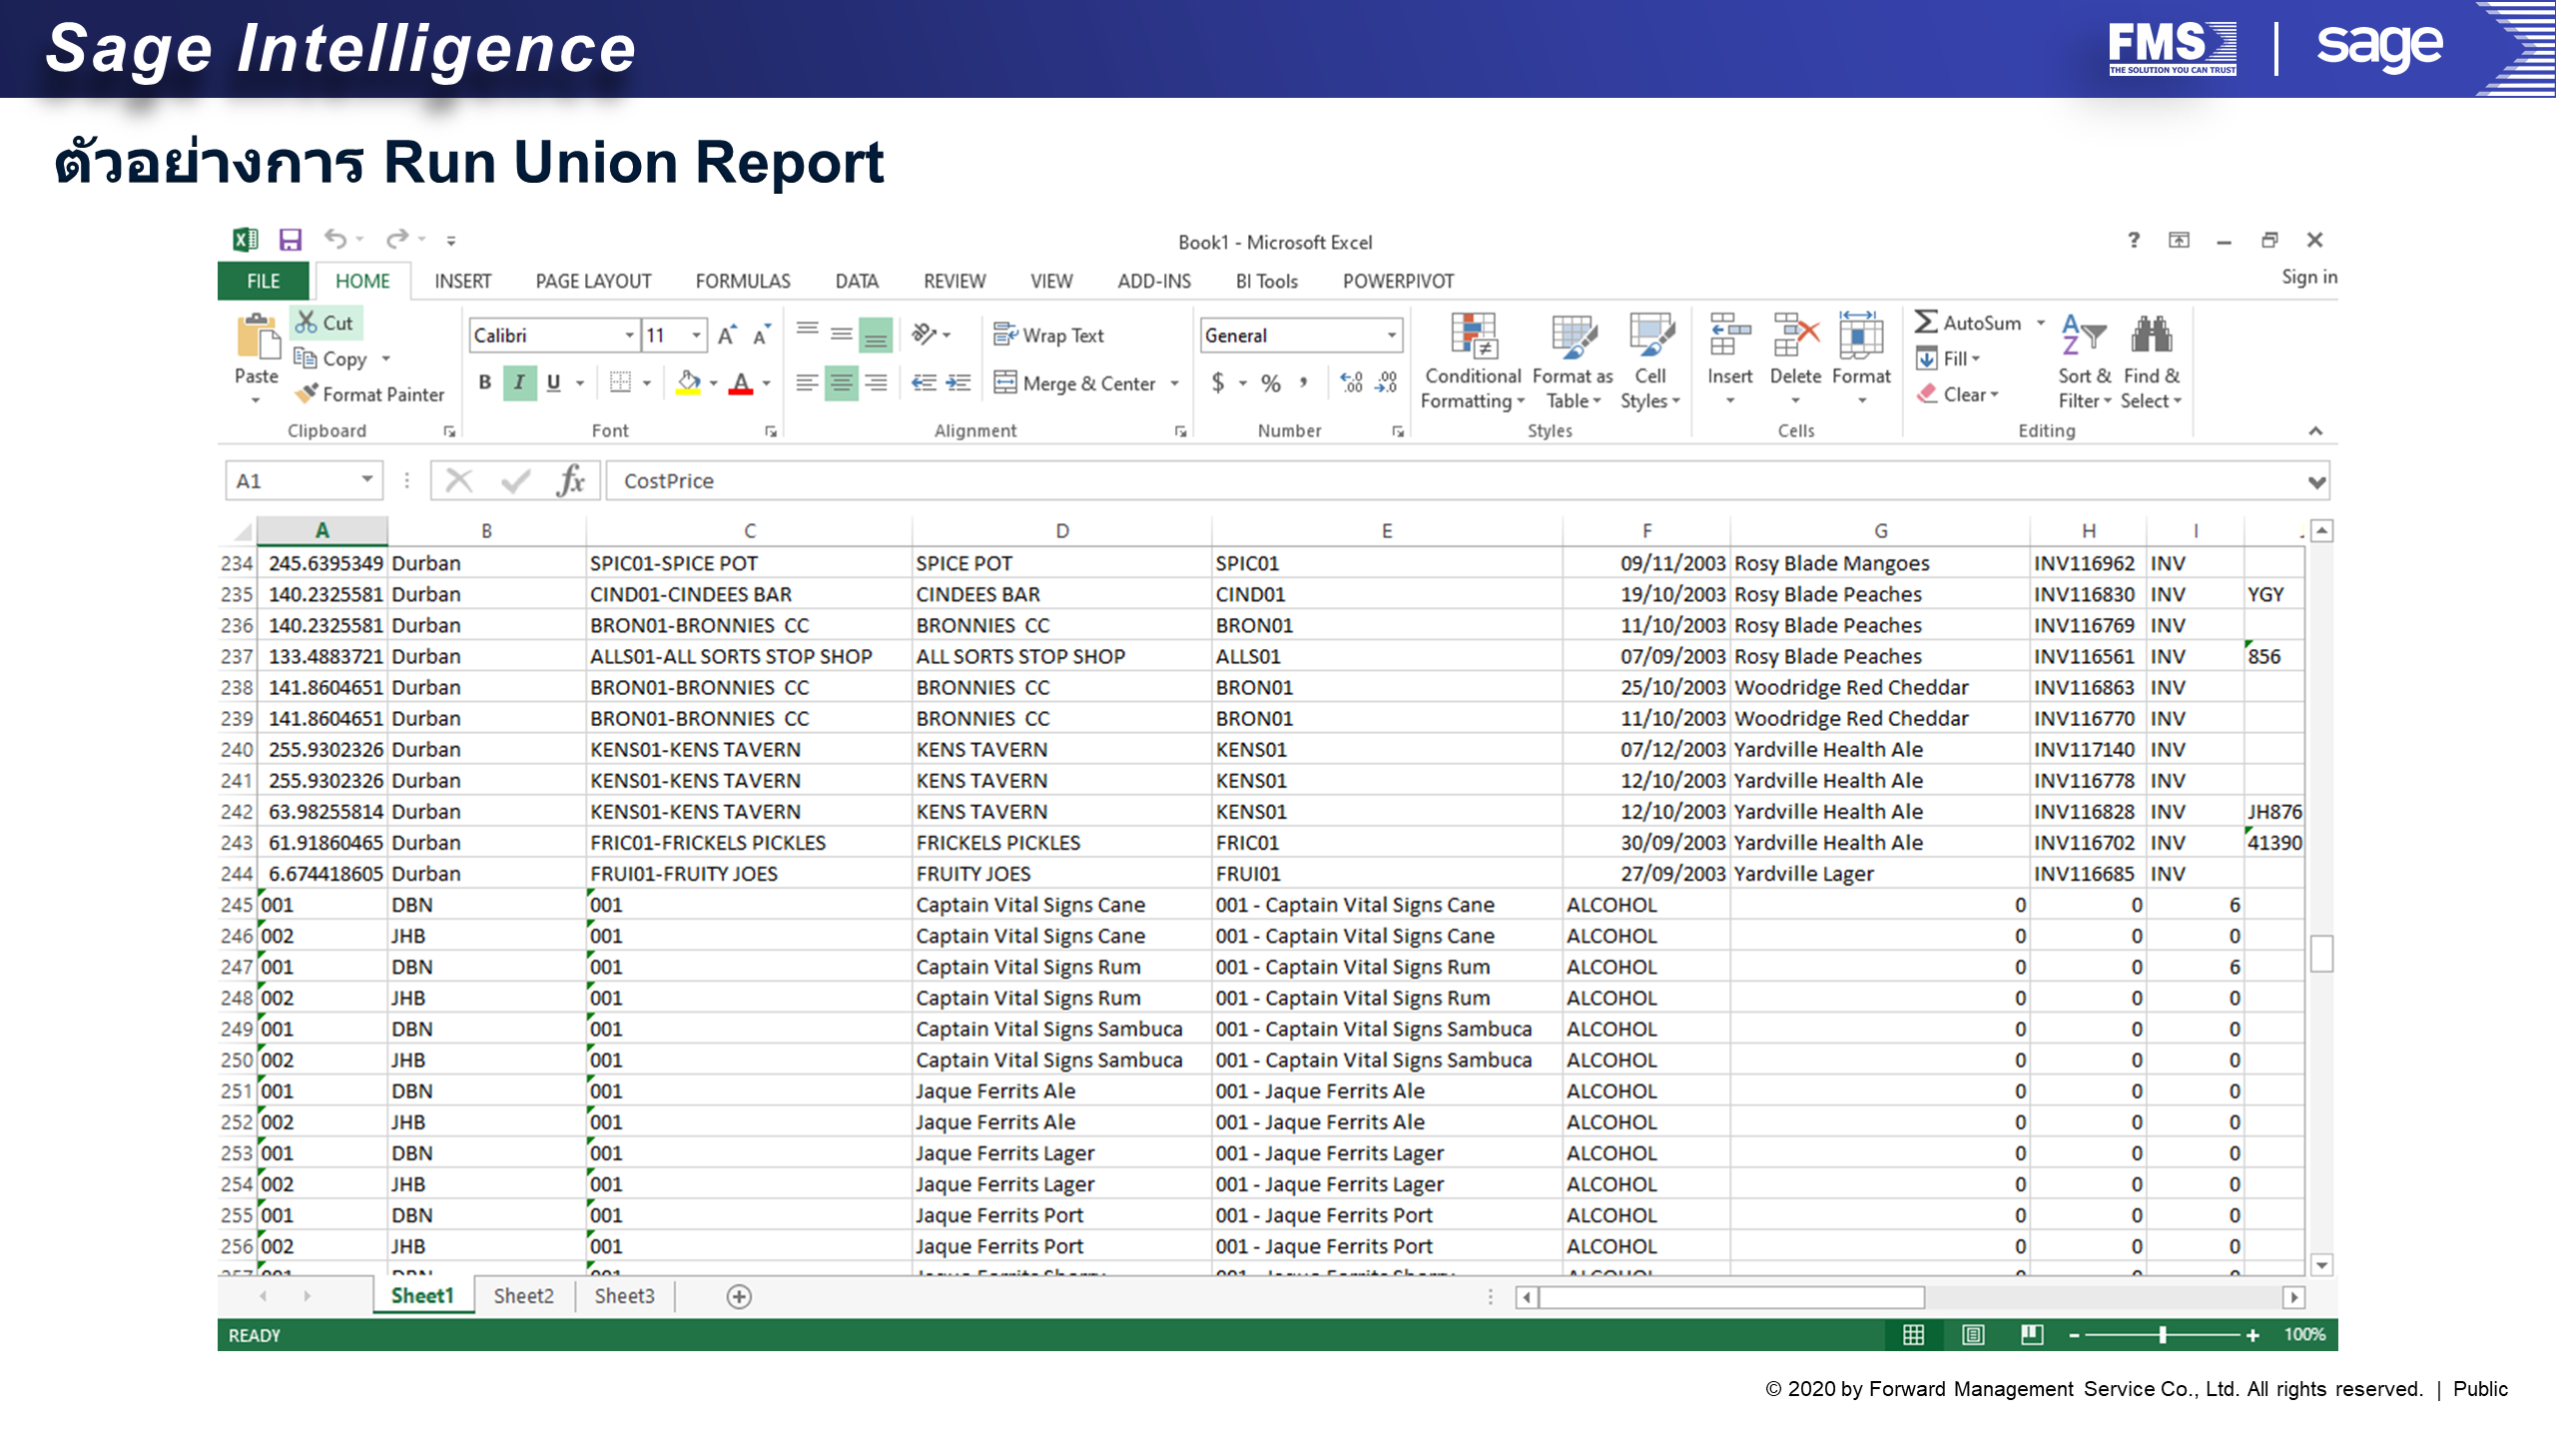Apply Percent Style format
Viewport: 2556px width, 1438px height.
click(1271, 382)
